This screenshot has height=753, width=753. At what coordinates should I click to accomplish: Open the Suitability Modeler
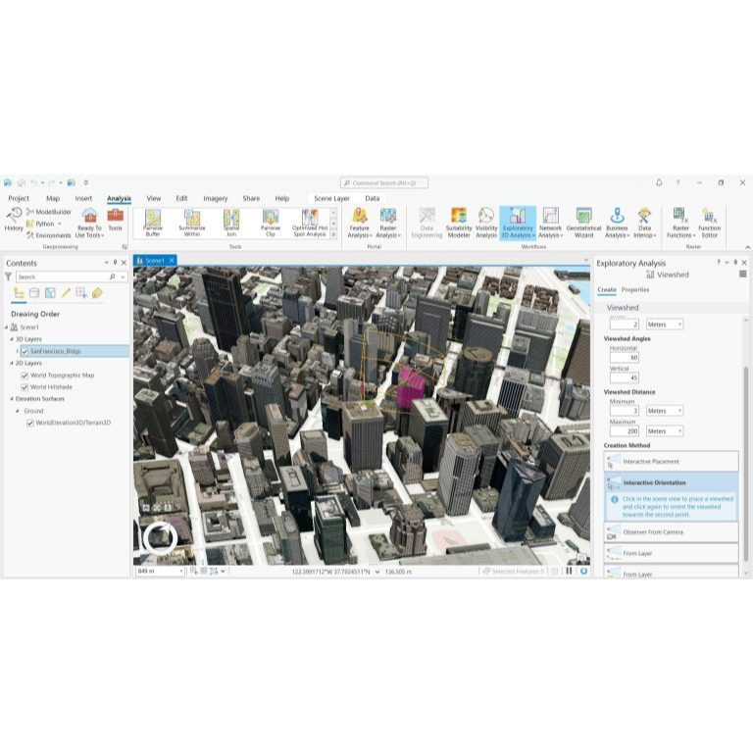click(459, 223)
